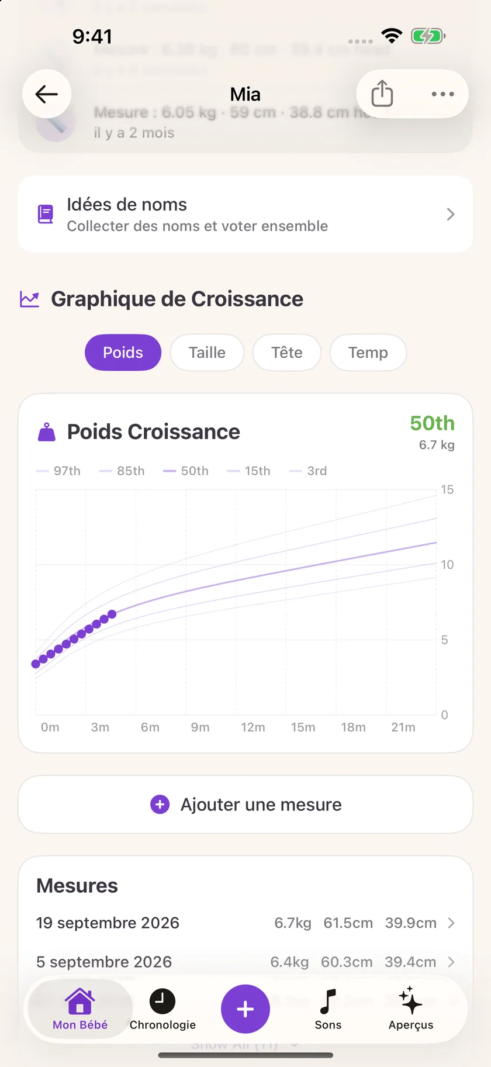Select the Poids chart filter
Screen dimensions: 491x1067
point(123,353)
